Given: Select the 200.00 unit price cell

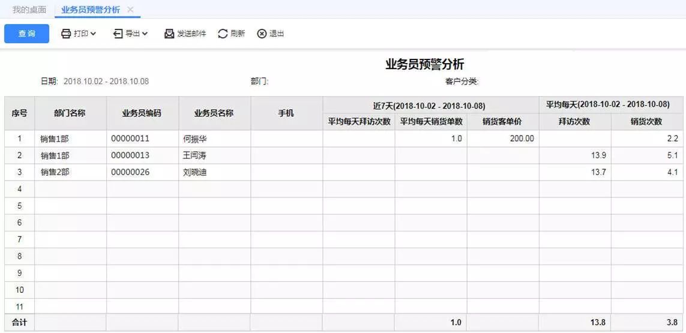Looking at the screenshot, I should (x=522, y=139).
